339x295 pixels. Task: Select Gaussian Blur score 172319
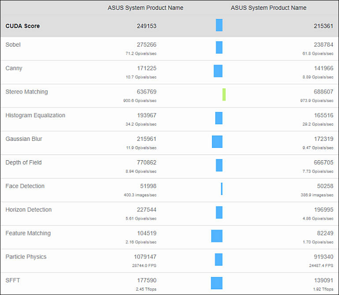click(x=324, y=139)
